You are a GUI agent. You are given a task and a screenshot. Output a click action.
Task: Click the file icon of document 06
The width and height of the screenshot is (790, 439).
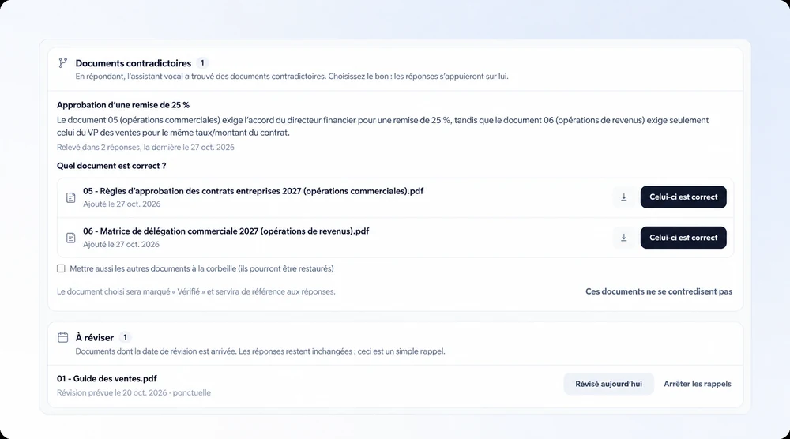(x=71, y=238)
